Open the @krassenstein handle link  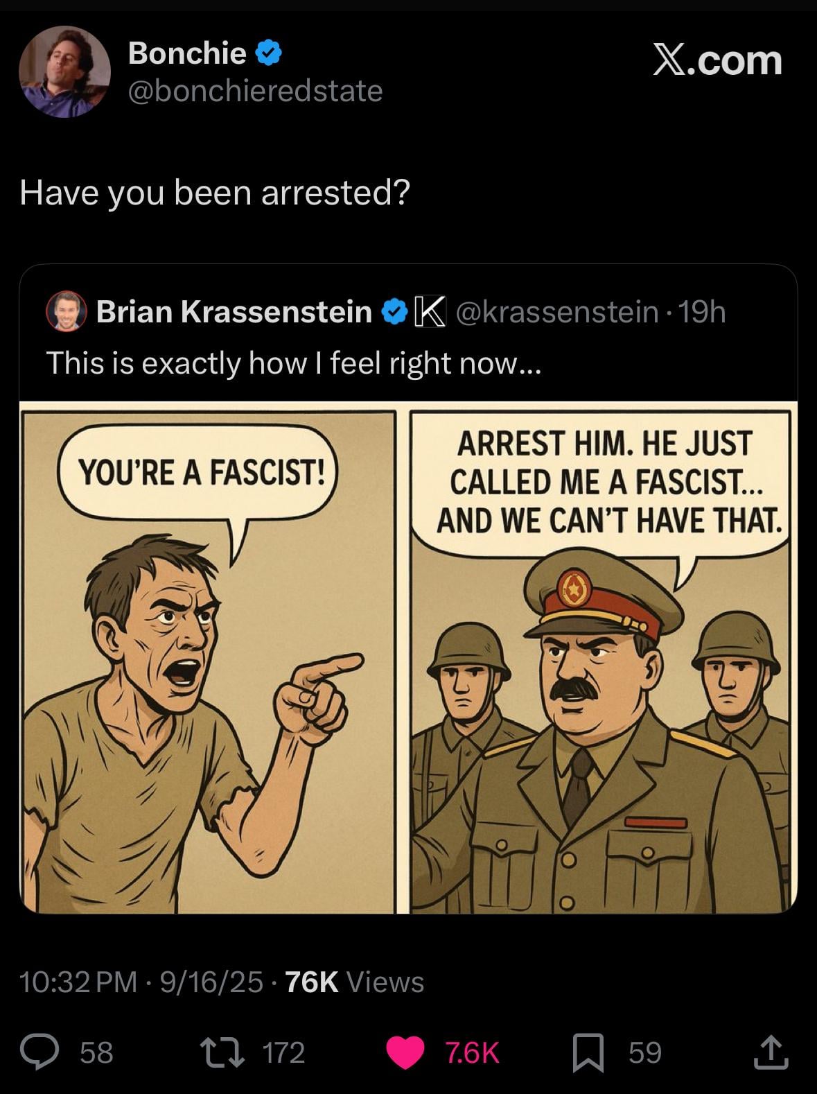click(556, 312)
